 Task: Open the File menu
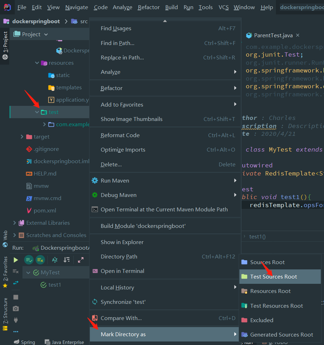coord(22,7)
